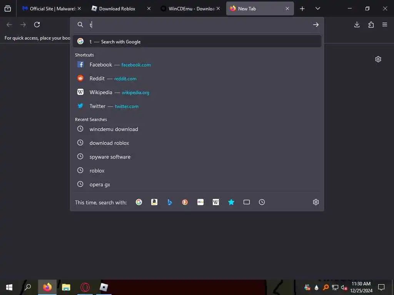Close the Malwarebytes tab
Image resolution: width=394 pixels, height=295 pixels.
(79, 8)
